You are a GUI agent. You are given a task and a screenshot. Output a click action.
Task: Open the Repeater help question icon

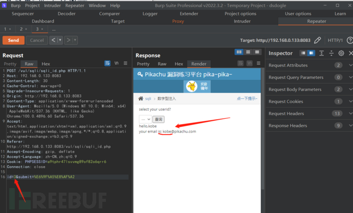point(349,40)
